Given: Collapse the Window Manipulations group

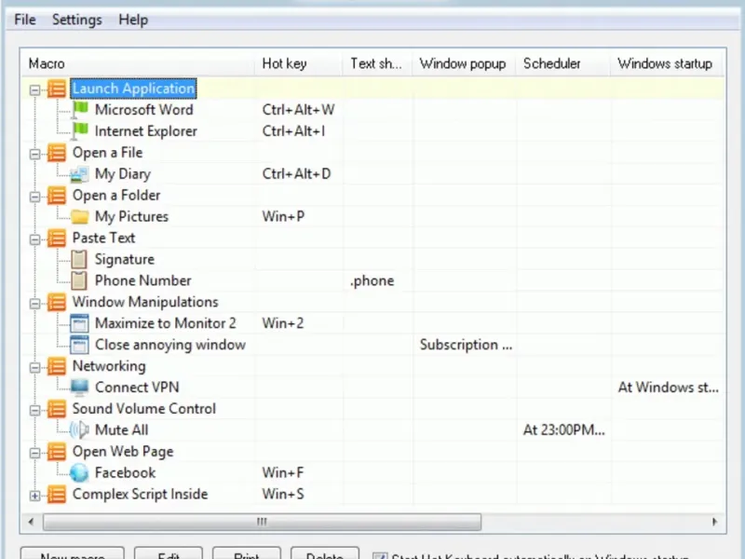Looking at the screenshot, I should point(34,304).
